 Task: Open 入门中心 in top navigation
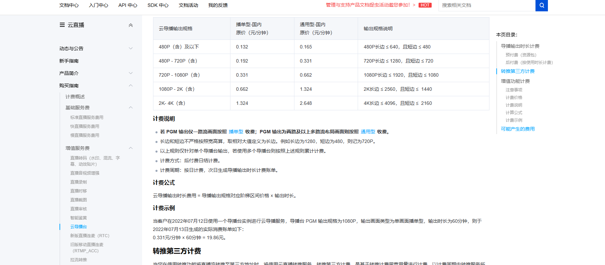click(x=98, y=5)
